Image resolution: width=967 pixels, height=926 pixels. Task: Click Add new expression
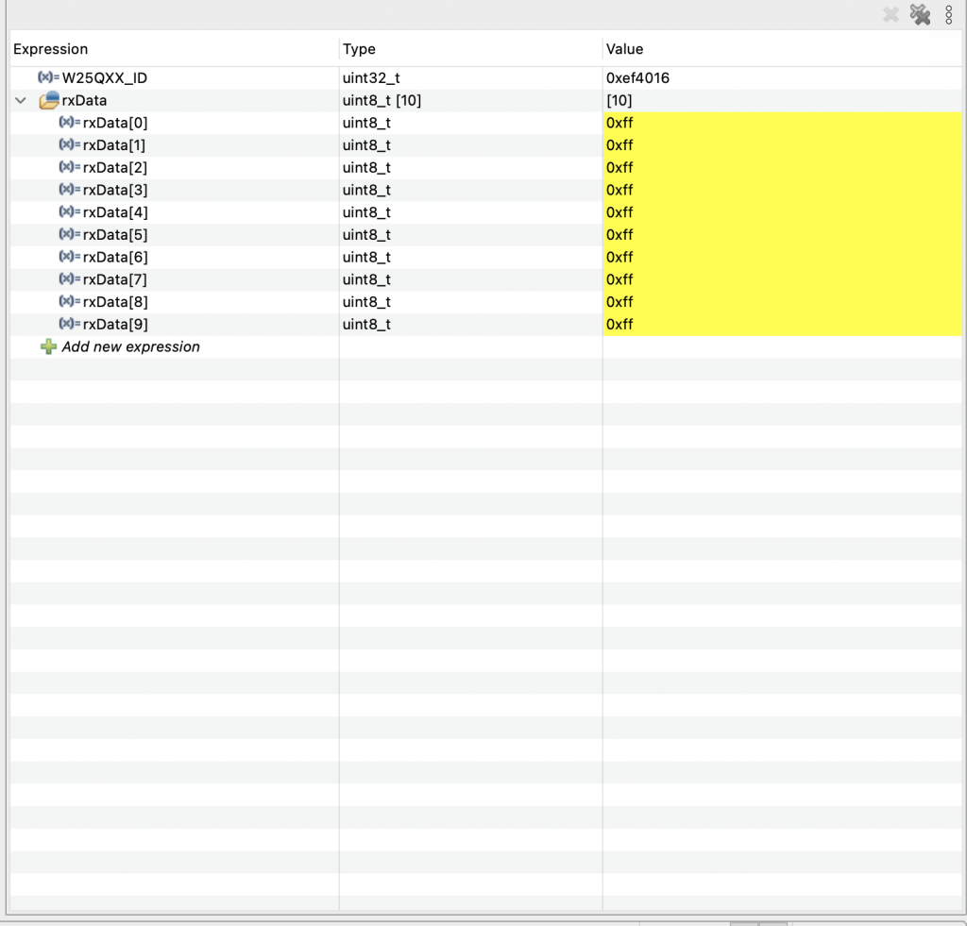[128, 346]
